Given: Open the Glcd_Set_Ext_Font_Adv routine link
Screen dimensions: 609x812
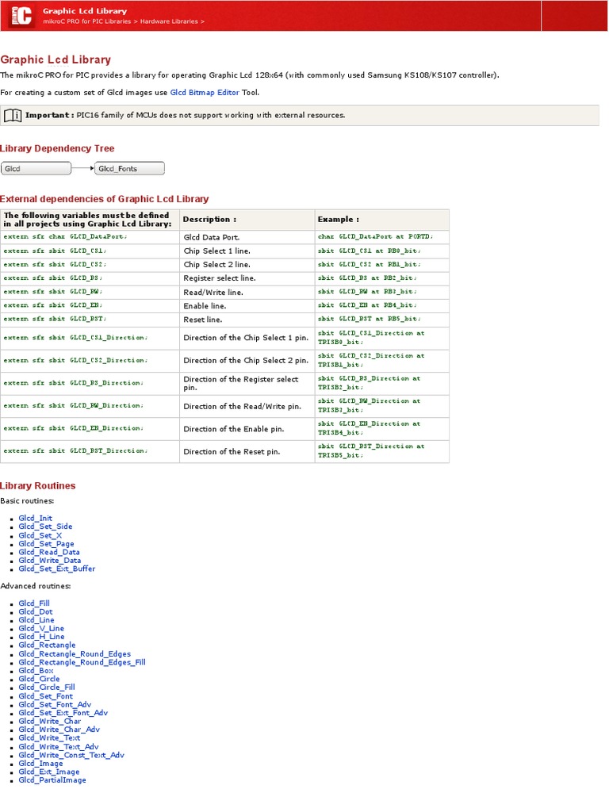Looking at the screenshot, I should (x=63, y=713).
